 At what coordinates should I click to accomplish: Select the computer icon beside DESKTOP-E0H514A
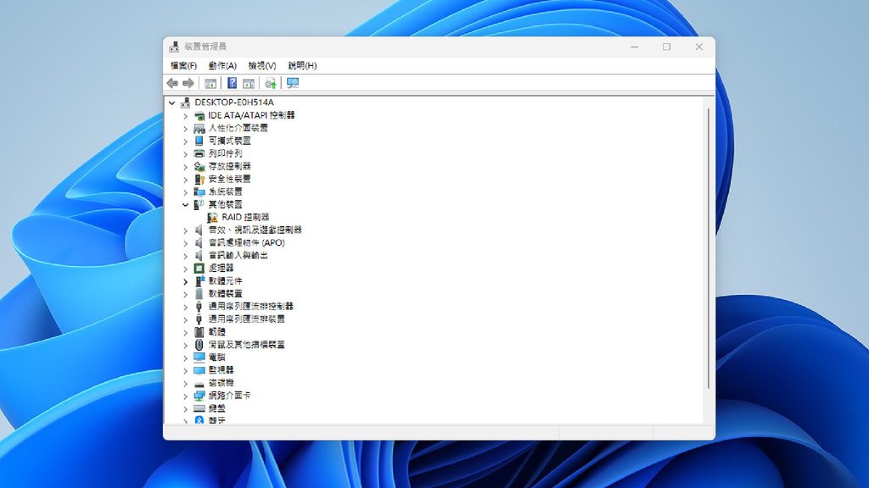point(185,103)
